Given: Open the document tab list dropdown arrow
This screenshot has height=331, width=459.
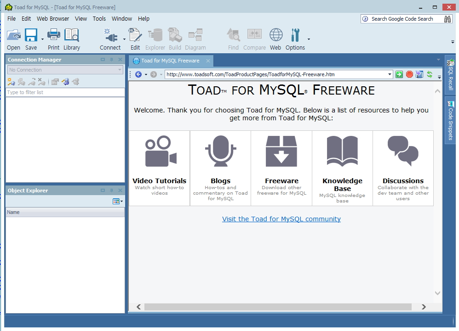Looking at the screenshot, I should pyautogui.click(x=438, y=60).
